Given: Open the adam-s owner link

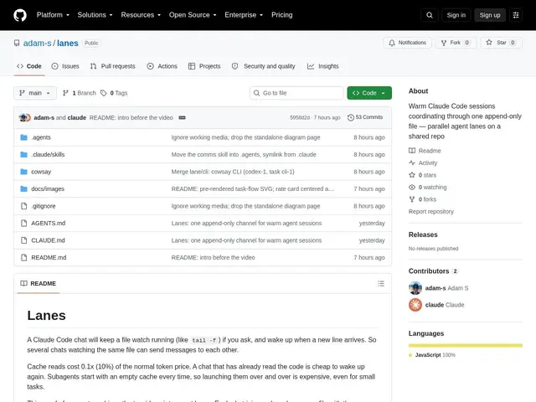Looking at the screenshot, I should [x=37, y=43].
